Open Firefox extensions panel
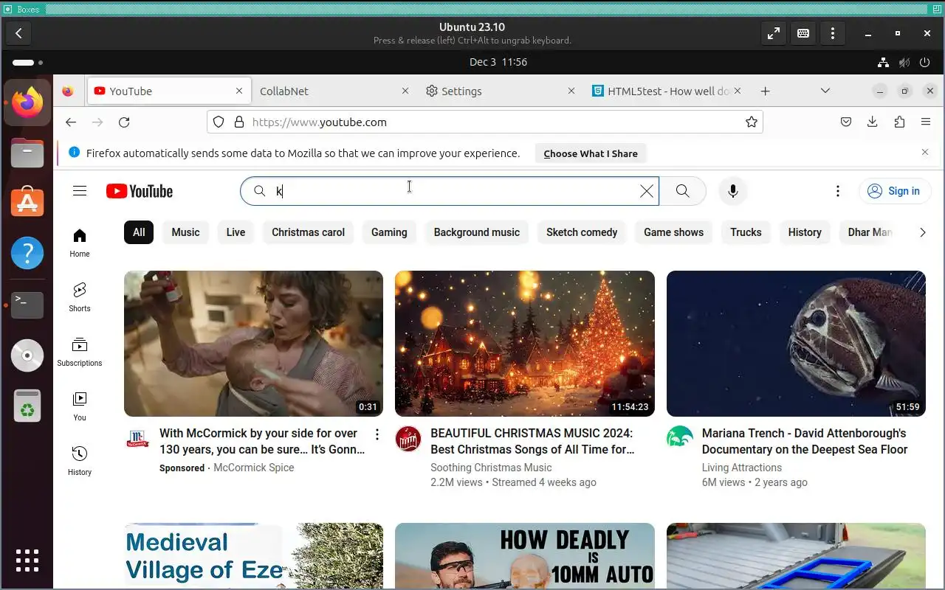This screenshot has height=590, width=945. (x=899, y=122)
